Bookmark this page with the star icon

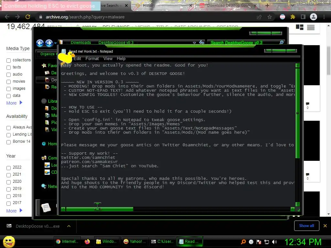click(x=270, y=17)
